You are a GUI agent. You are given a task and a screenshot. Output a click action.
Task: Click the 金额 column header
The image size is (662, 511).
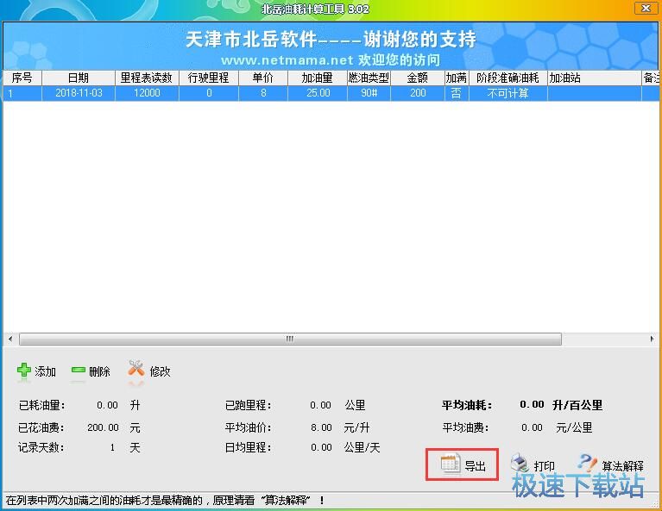tap(418, 78)
